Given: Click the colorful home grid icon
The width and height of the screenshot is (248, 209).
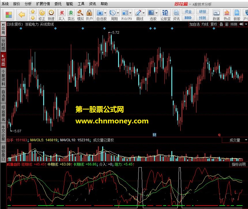Looking at the screenshot, I should 9,15.
